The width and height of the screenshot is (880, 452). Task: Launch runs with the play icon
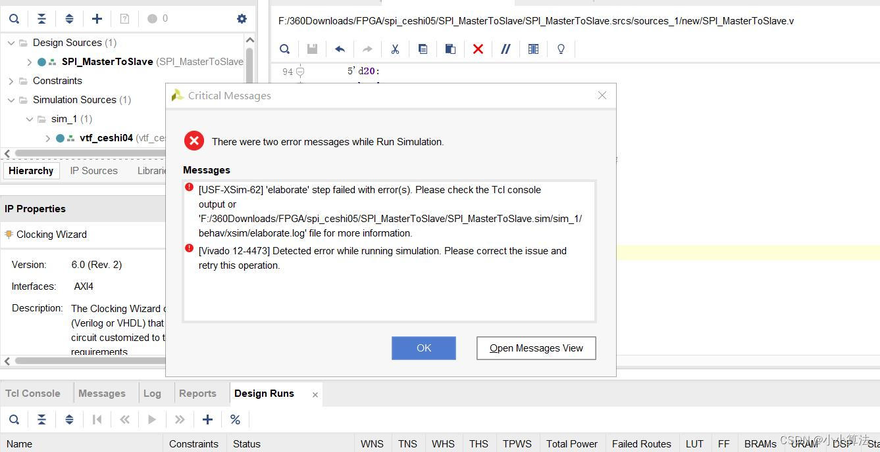(152, 419)
